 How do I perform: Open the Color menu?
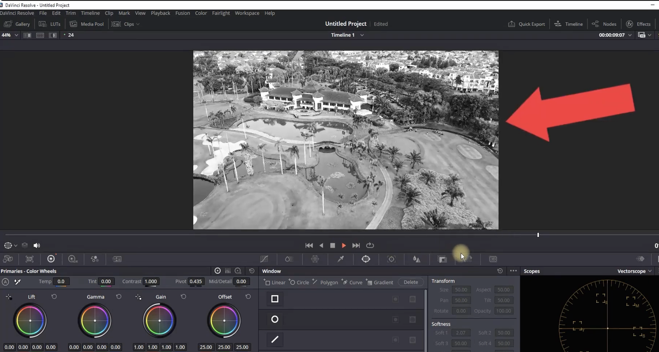201,13
